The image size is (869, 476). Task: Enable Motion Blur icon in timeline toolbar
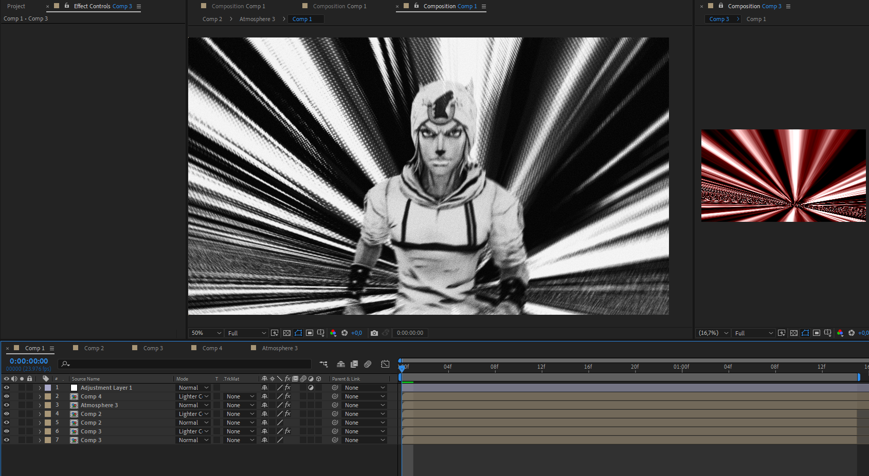tap(368, 364)
